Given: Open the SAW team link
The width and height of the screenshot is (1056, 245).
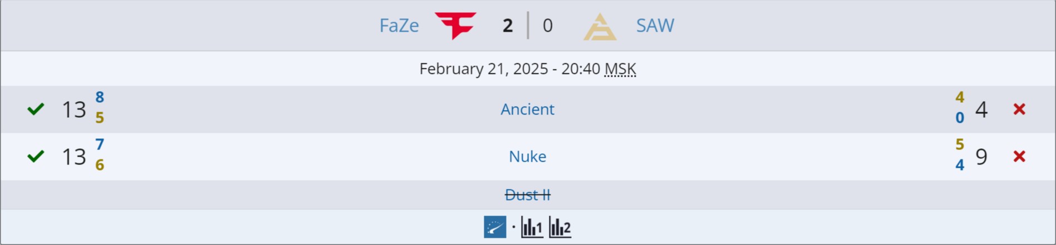Looking at the screenshot, I should (655, 26).
